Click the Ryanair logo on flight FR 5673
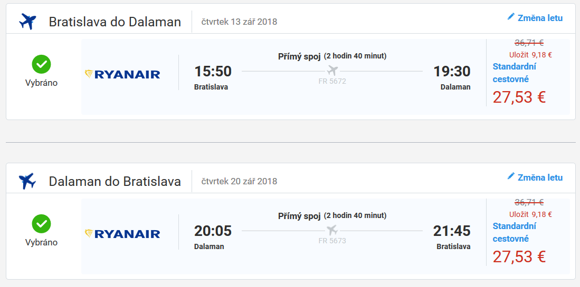The height and width of the screenshot is (287, 580). 122,233
